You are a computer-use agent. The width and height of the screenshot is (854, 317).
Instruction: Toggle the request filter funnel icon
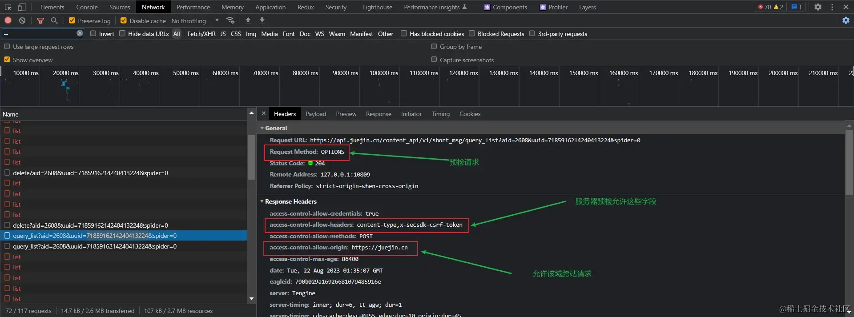pyautogui.click(x=40, y=20)
